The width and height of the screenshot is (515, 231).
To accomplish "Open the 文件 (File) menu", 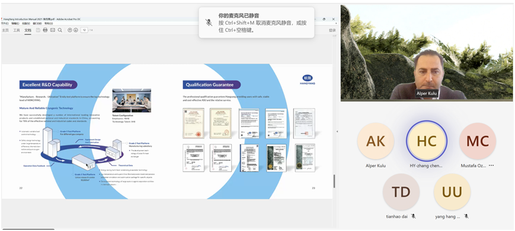I will [5, 24].
